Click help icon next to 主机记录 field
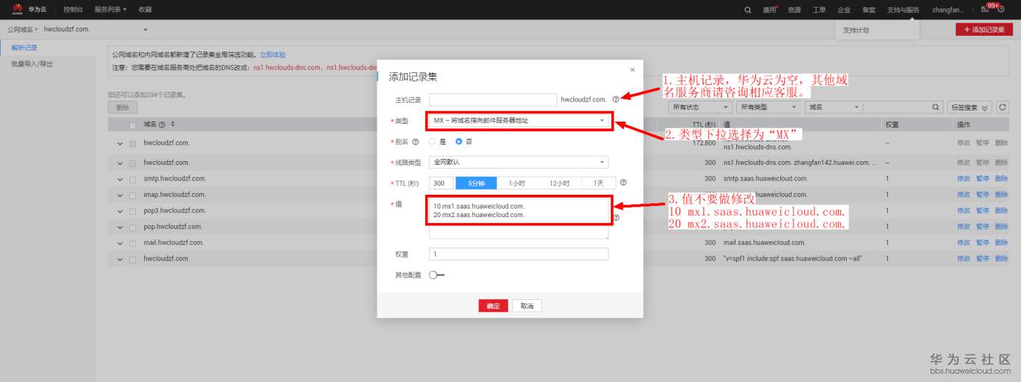1021x382 pixels. [x=616, y=99]
